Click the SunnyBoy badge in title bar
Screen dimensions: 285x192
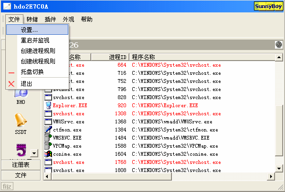point(268,6)
